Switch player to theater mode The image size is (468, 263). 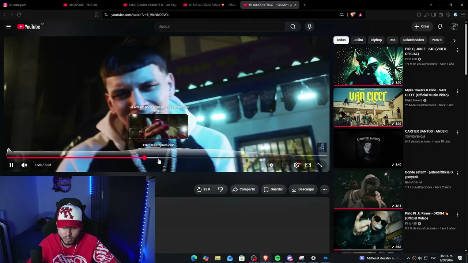(x=308, y=165)
